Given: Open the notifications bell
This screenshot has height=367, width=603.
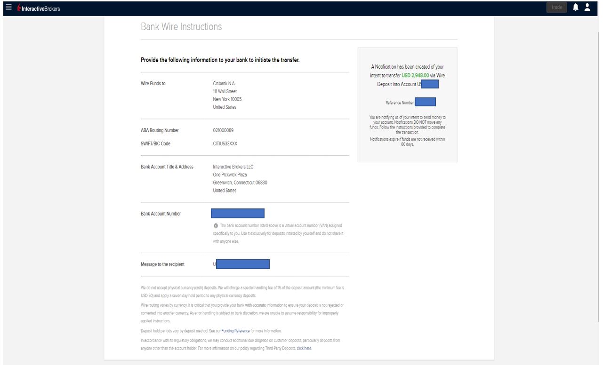Looking at the screenshot, I should (x=576, y=8).
